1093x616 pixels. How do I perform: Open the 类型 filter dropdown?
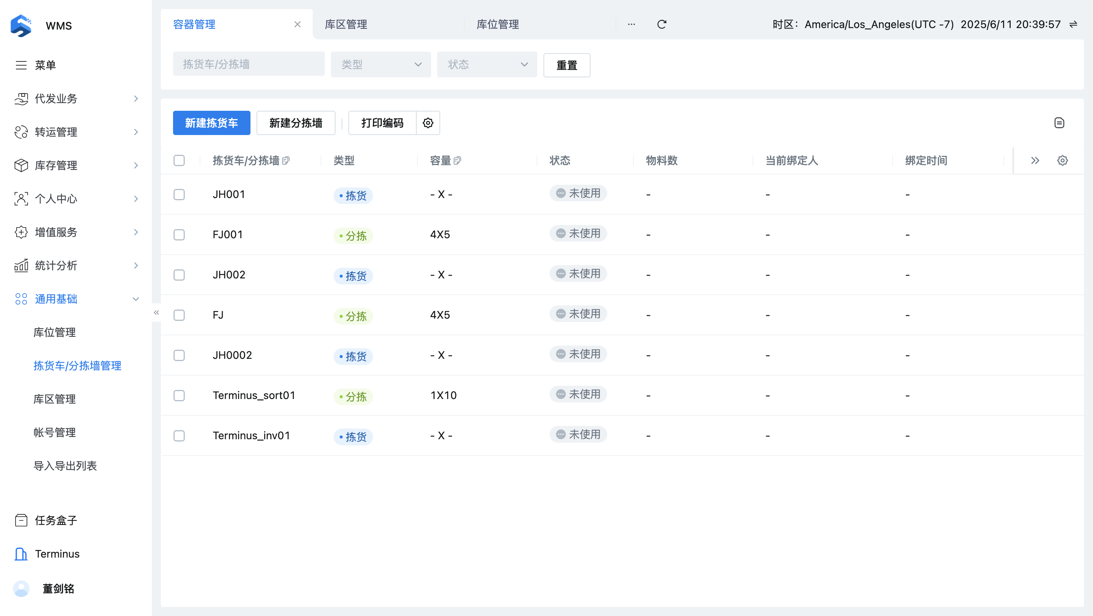tap(381, 64)
